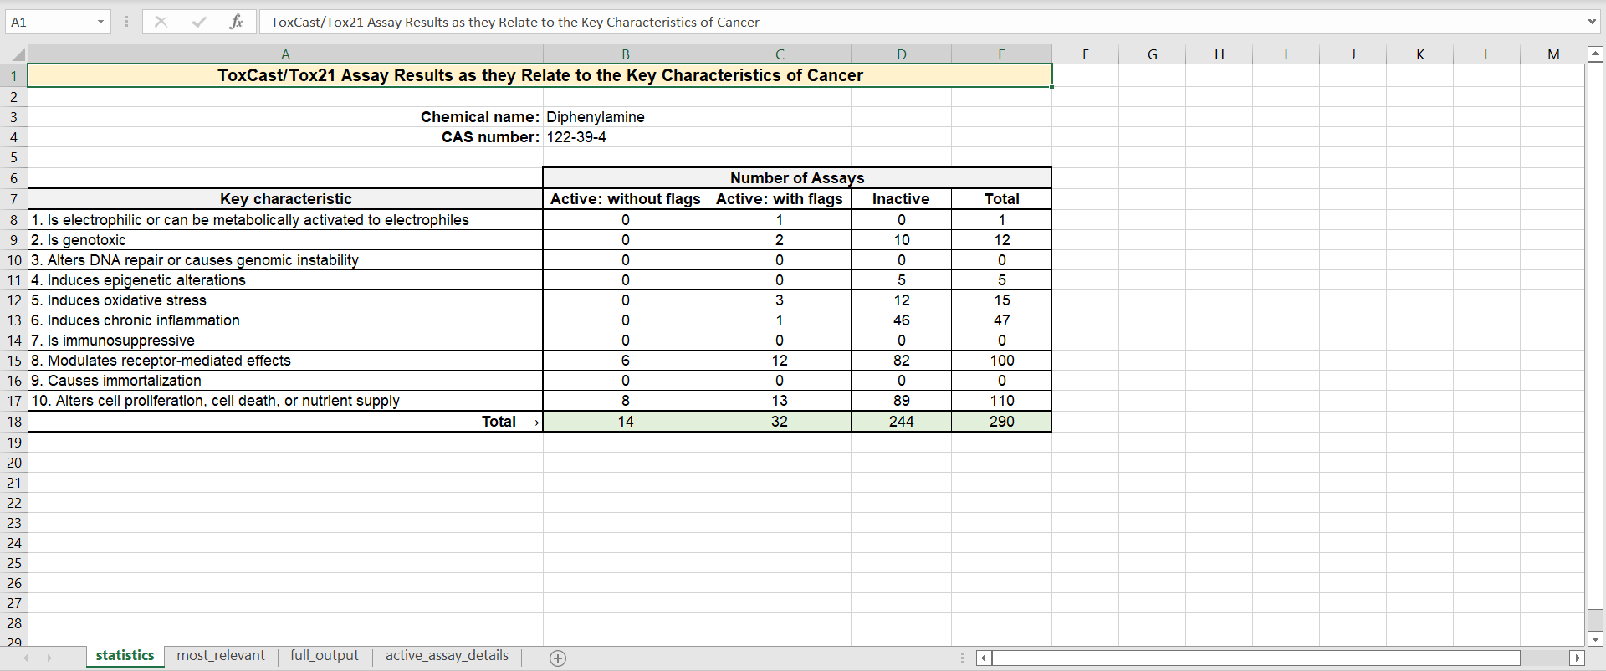The width and height of the screenshot is (1606, 671).
Task: Click the horizontal scrollbar left arrow
Action: click(985, 658)
